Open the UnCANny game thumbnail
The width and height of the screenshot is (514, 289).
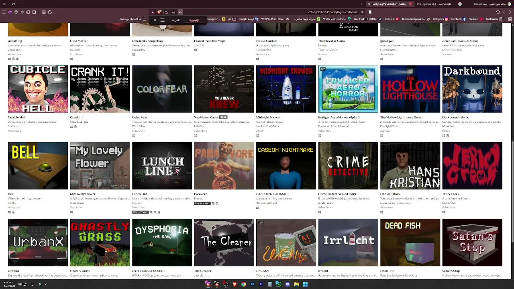(286, 242)
